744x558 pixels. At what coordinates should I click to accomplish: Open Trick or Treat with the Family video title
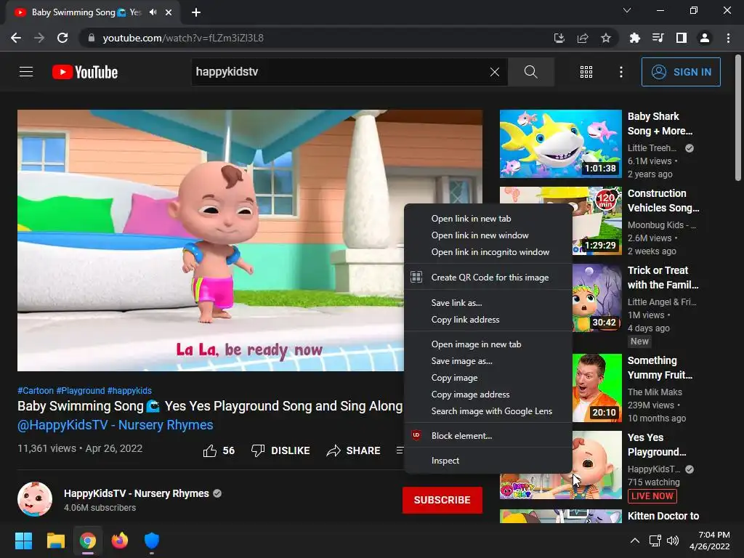point(663,277)
